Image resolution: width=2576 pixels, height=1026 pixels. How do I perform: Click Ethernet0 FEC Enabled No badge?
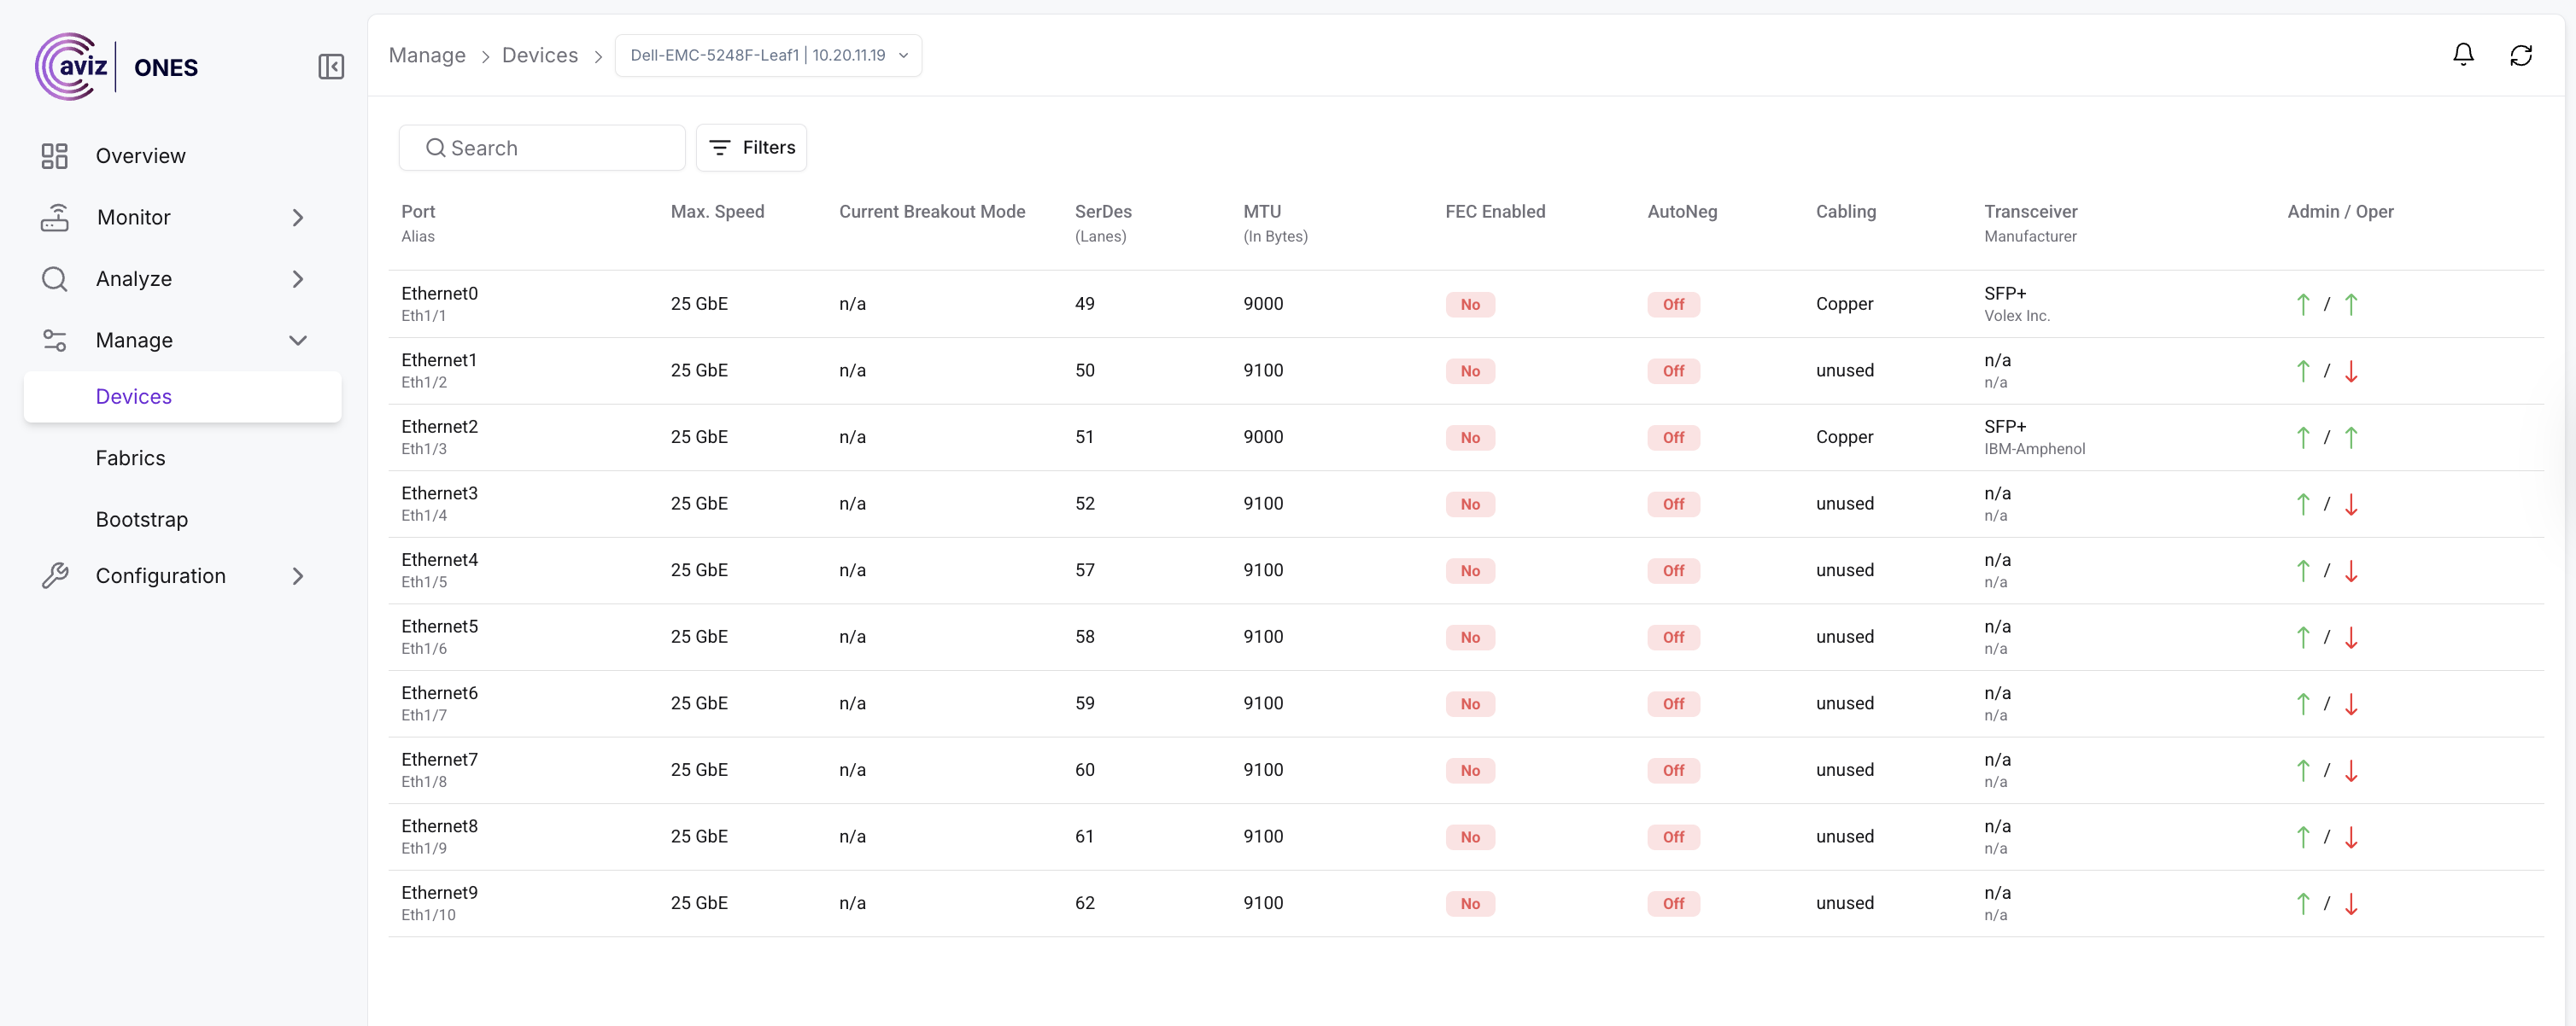[x=1469, y=305]
